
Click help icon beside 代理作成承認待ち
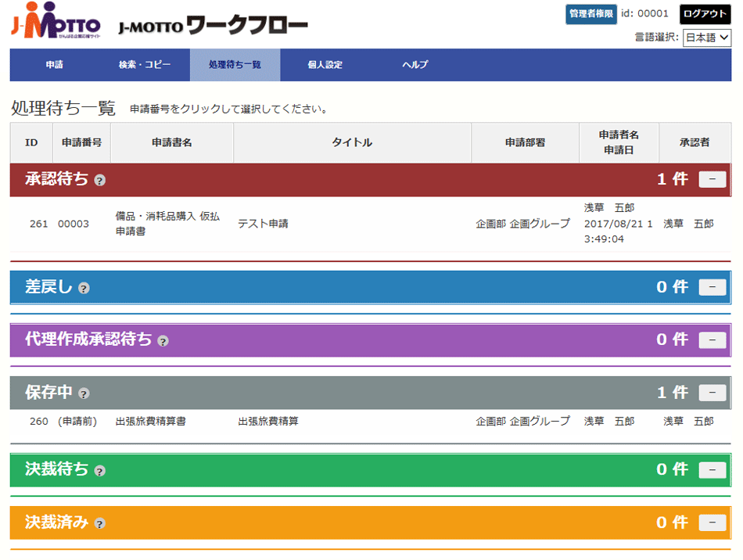[x=163, y=340]
